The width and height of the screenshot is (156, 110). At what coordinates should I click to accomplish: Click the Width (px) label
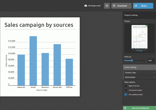pos(128,57)
